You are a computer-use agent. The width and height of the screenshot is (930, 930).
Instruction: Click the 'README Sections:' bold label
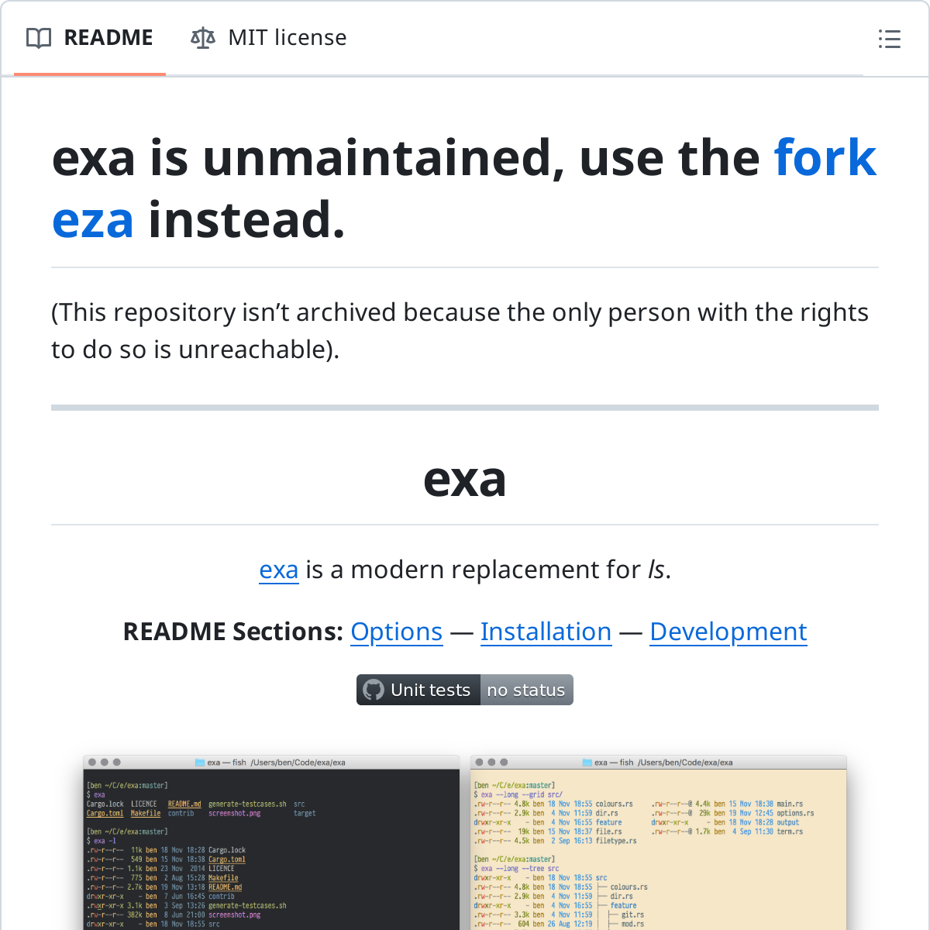[x=232, y=632]
